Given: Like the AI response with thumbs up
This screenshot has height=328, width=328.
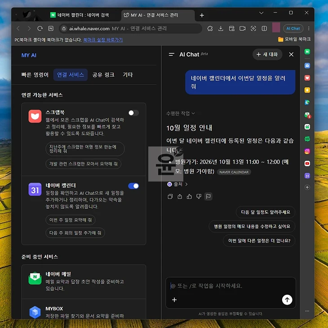Looking at the screenshot, I should click(x=189, y=196).
